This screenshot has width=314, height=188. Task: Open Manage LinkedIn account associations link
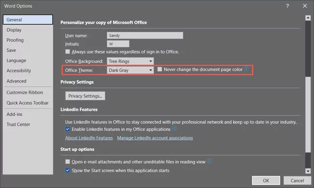pos(155,138)
